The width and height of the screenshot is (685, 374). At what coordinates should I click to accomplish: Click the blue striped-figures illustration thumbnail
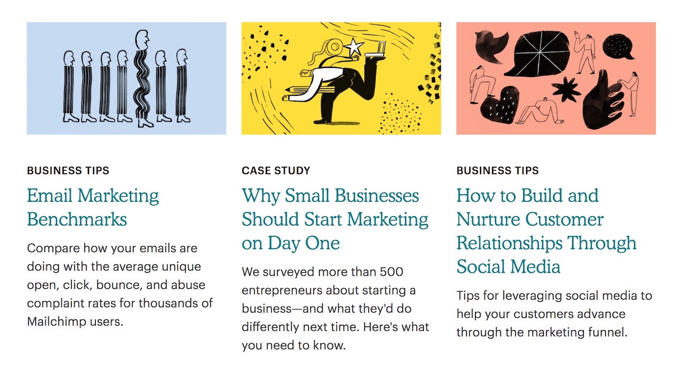point(126,78)
